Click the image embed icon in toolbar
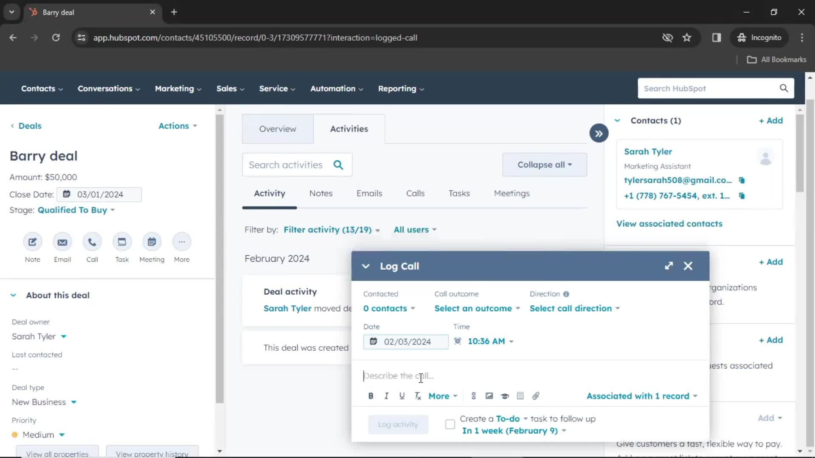The height and width of the screenshot is (458, 815). [x=489, y=396]
